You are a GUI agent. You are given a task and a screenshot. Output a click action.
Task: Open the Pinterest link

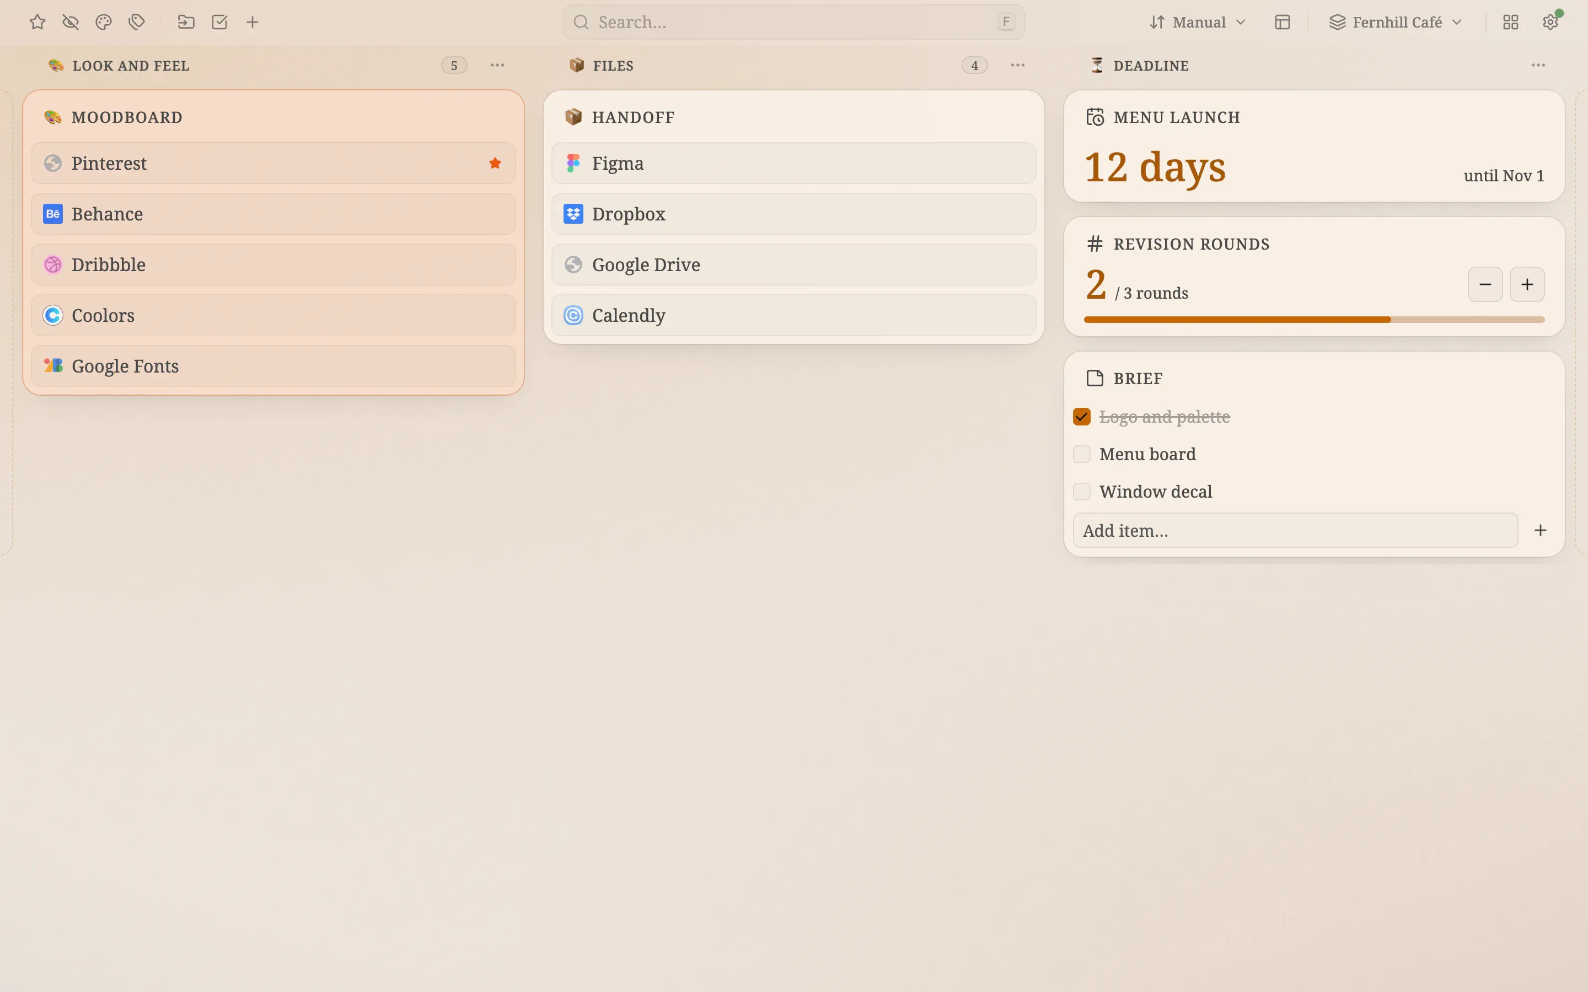[x=273, y=163]
